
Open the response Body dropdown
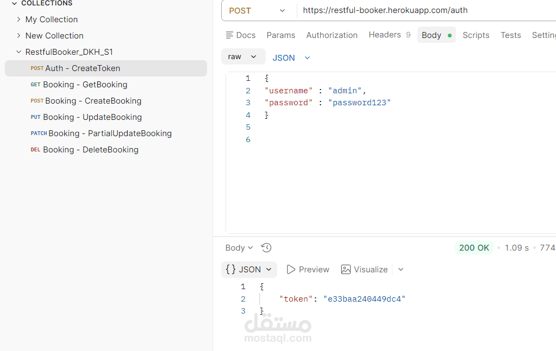(239, 248)
